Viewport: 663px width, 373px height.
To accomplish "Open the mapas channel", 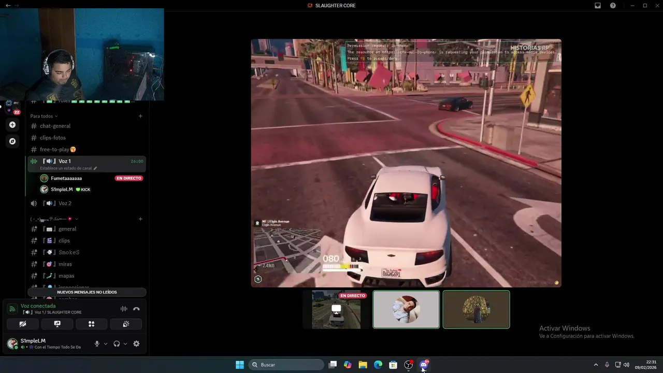I will pos(87,276).
